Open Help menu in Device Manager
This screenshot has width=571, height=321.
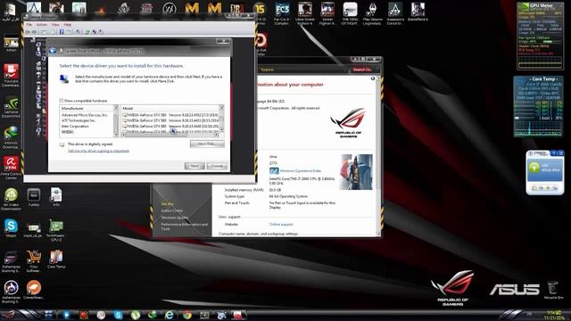pos(68,25)
